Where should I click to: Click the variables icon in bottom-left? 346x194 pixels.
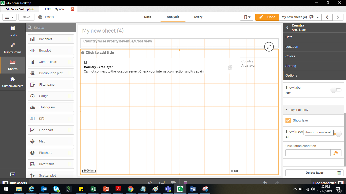pyautogui.click(x=13, y=174)
